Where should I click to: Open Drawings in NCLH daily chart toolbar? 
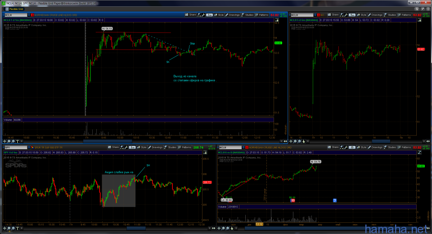click(375, 148)
